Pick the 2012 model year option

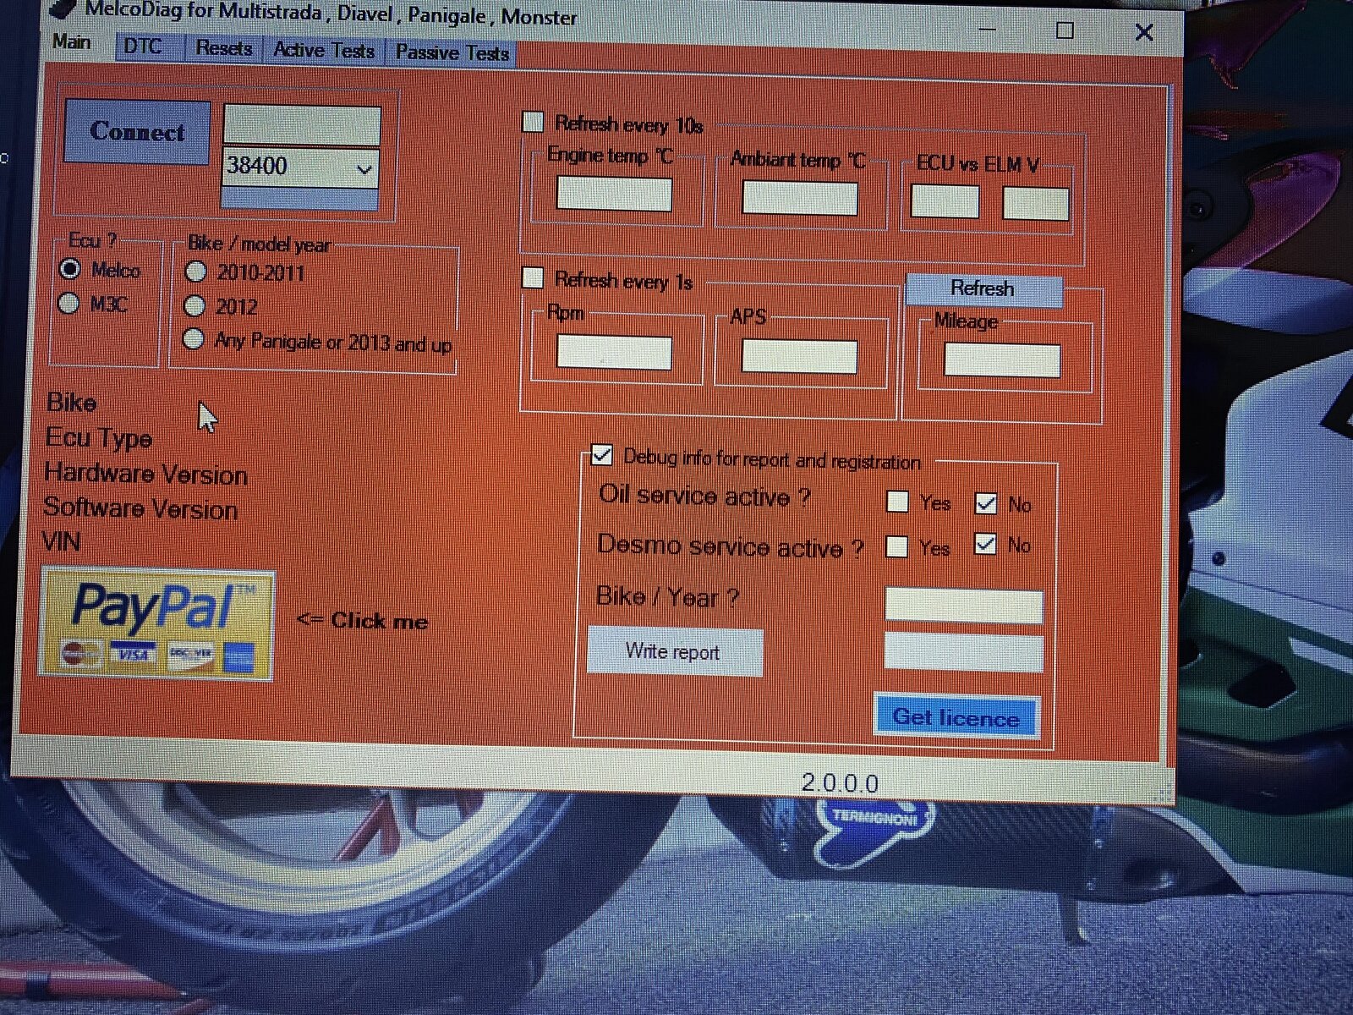coord(194,305)
